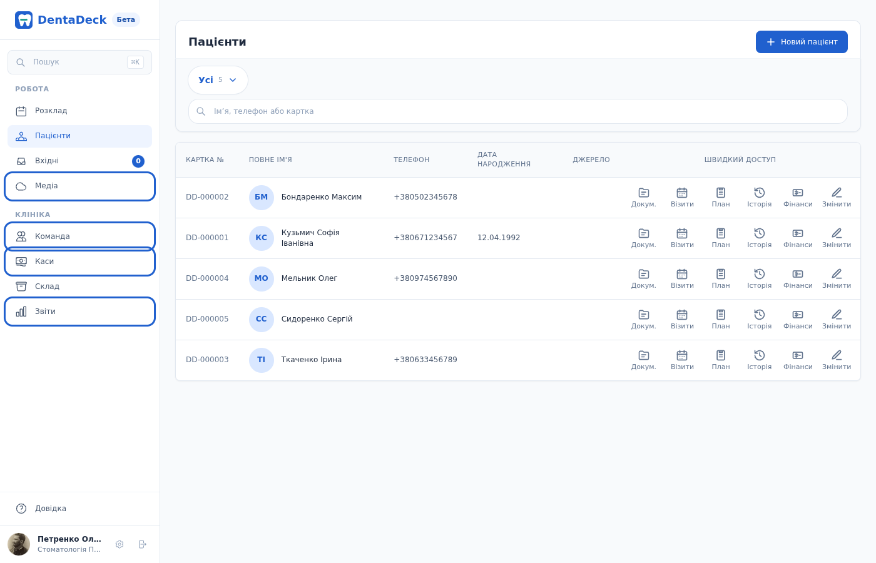Focus the sidebar Пошук search field

click(79, 62)
